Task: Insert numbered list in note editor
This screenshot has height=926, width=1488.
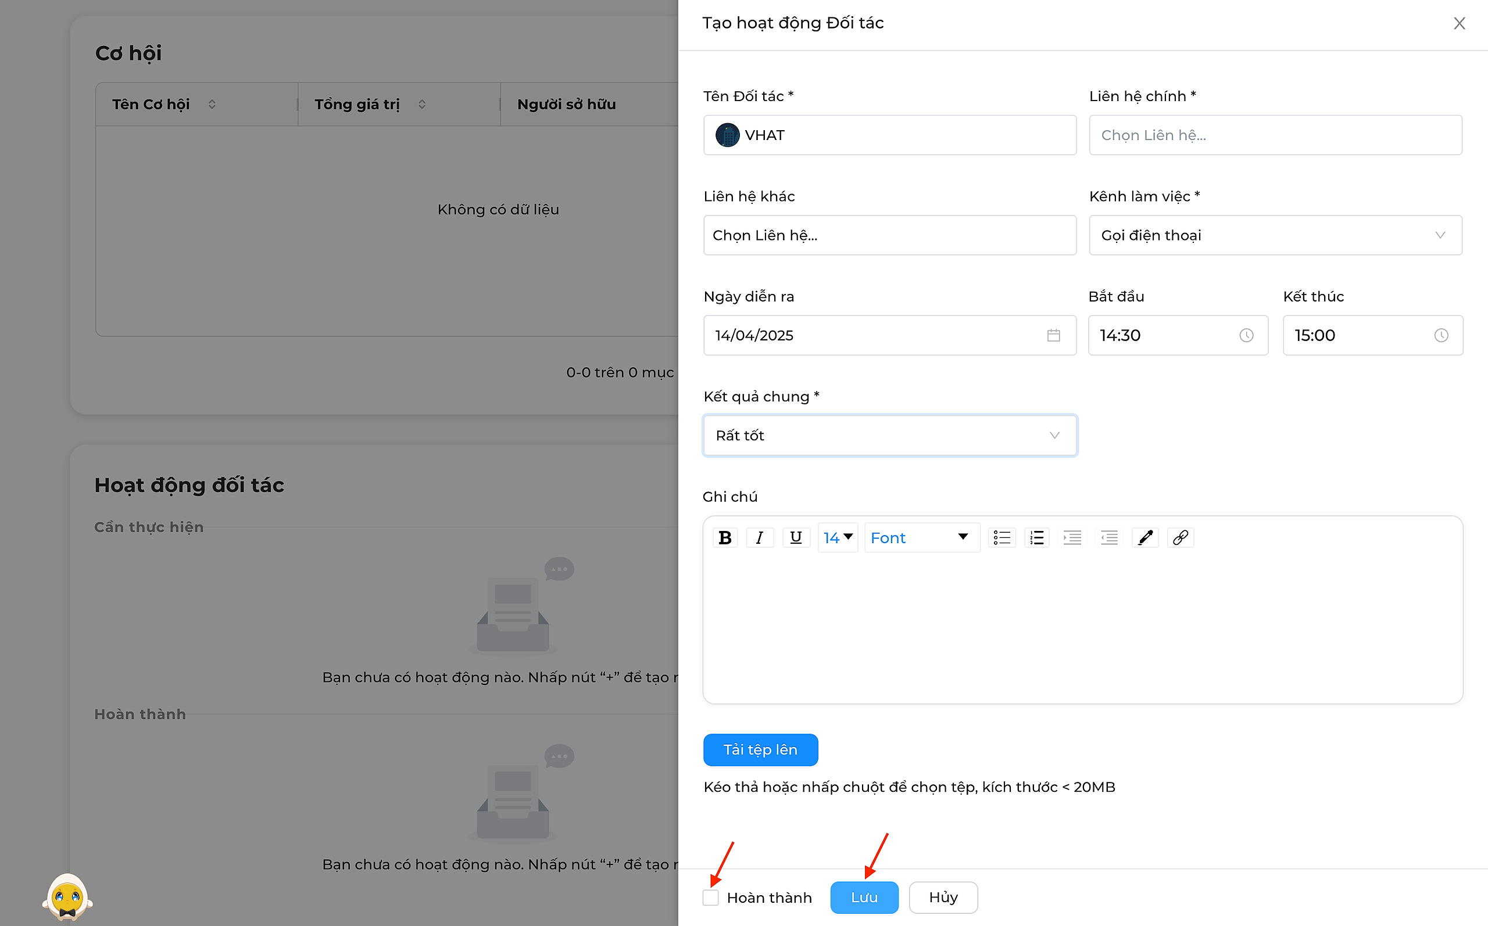Action: point(1036,537)
